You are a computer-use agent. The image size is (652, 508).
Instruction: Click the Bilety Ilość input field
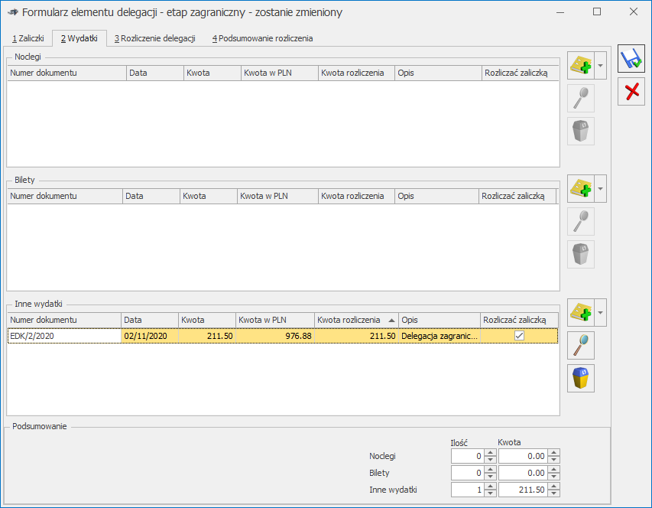point(468,473)
